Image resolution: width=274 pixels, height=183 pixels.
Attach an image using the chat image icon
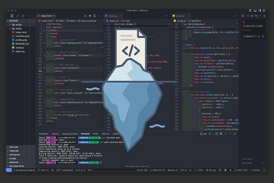click(x=259, y=36)
